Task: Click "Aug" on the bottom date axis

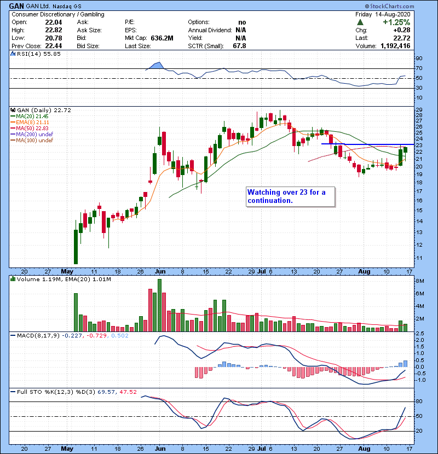Action: (364, 449)
